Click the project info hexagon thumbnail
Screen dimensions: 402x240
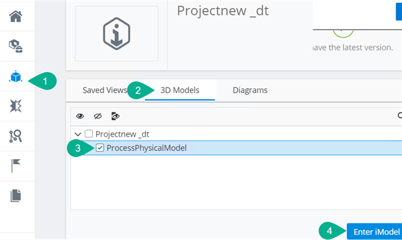coord(117,33)
